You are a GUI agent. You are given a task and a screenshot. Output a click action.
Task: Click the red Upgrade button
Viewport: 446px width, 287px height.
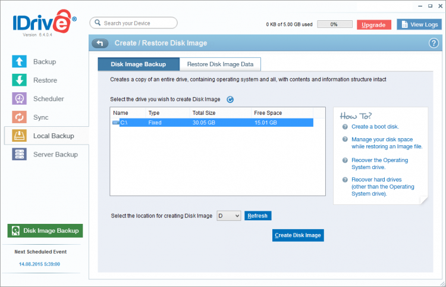click(x=374, y=25)
